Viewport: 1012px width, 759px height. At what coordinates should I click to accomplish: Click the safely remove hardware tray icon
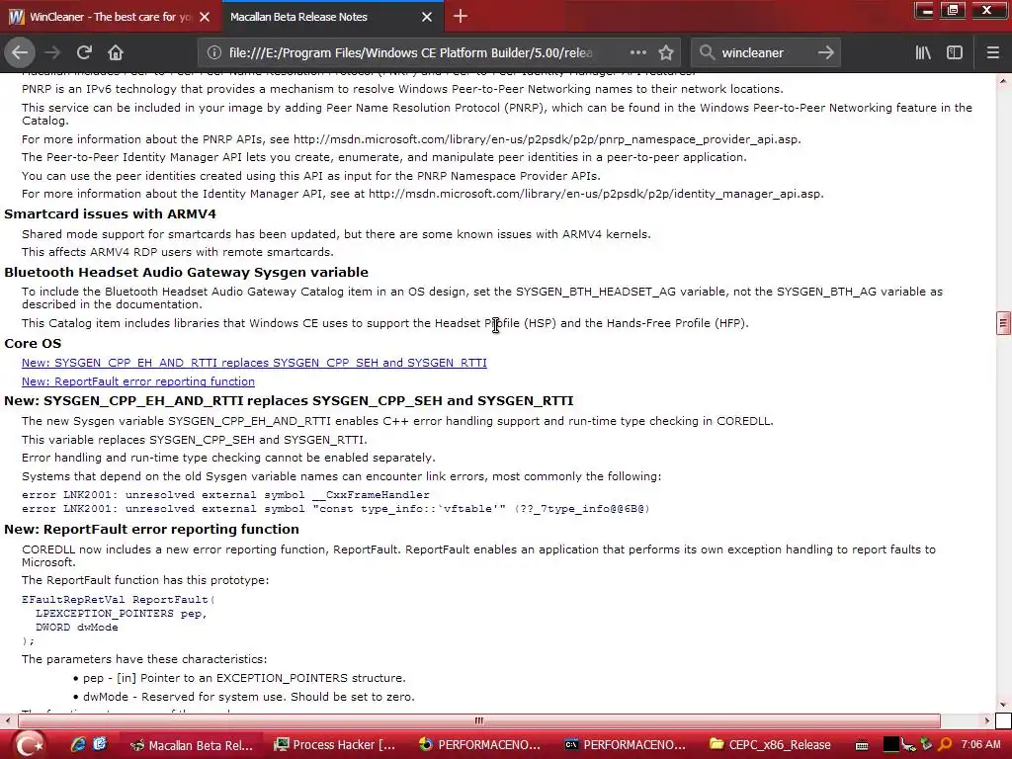(x=927, y=744)
